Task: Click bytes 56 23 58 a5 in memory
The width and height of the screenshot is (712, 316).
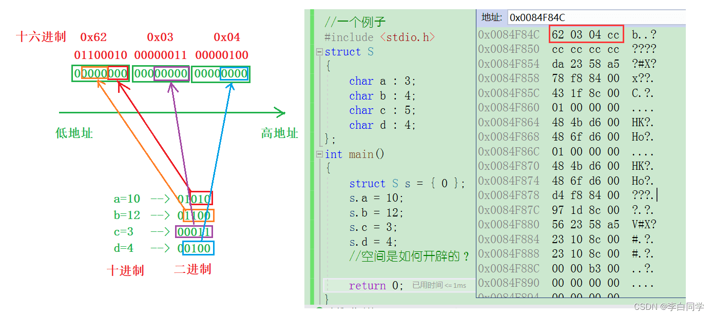Action: point(586,224)
